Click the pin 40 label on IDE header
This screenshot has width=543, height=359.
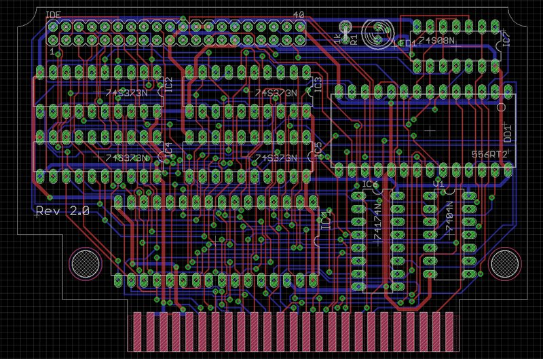(x=299, y=15)
